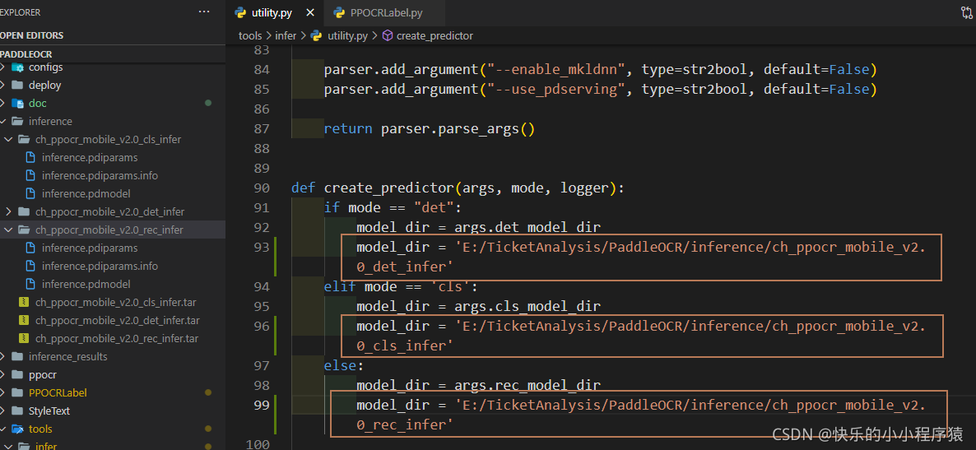Click the Python file icon in breadcrumb
Viewport: 976px width, 450px height.
pos(316,36)
